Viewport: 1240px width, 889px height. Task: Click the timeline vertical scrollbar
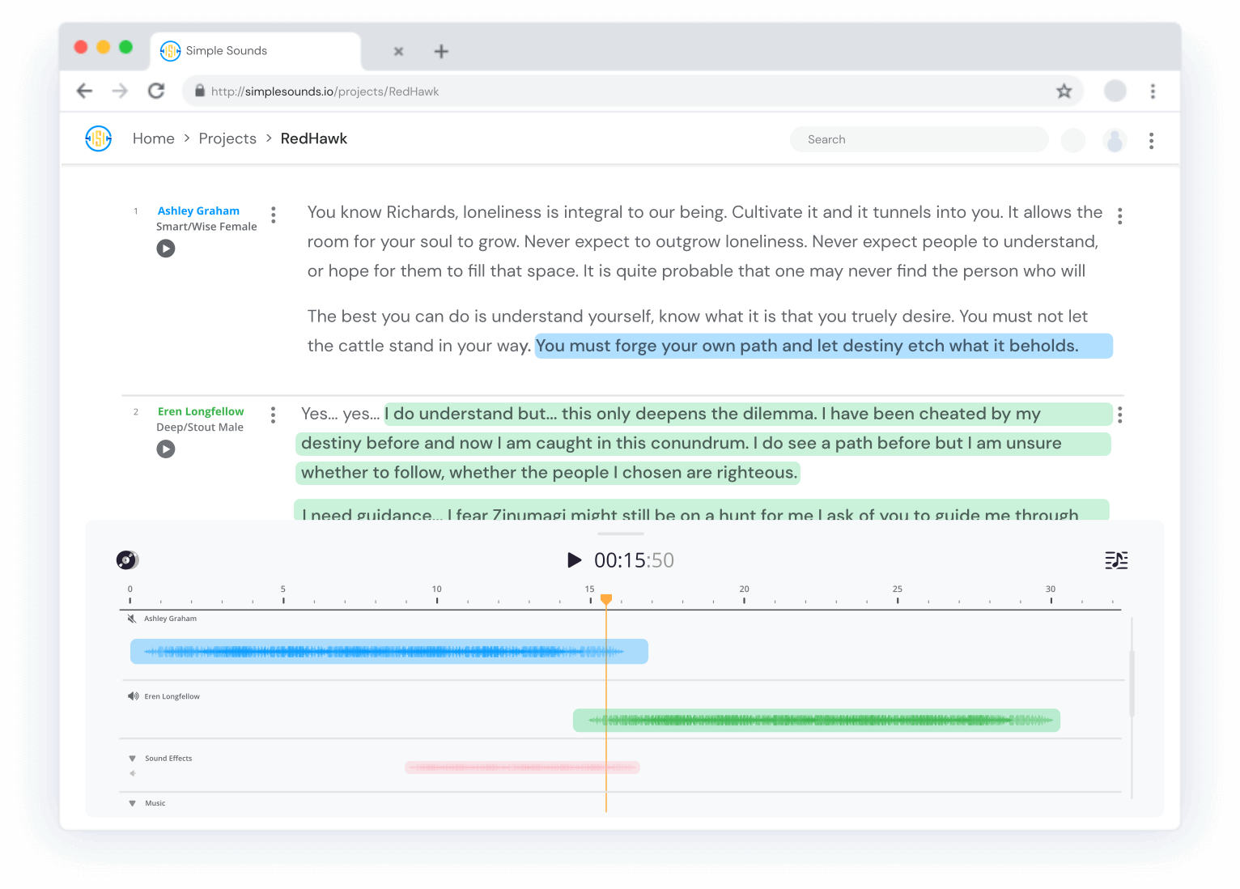pyautogui.click(x=1132, y=683)
